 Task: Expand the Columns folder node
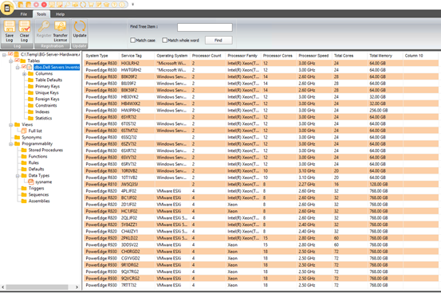click(x=24, y=73)
